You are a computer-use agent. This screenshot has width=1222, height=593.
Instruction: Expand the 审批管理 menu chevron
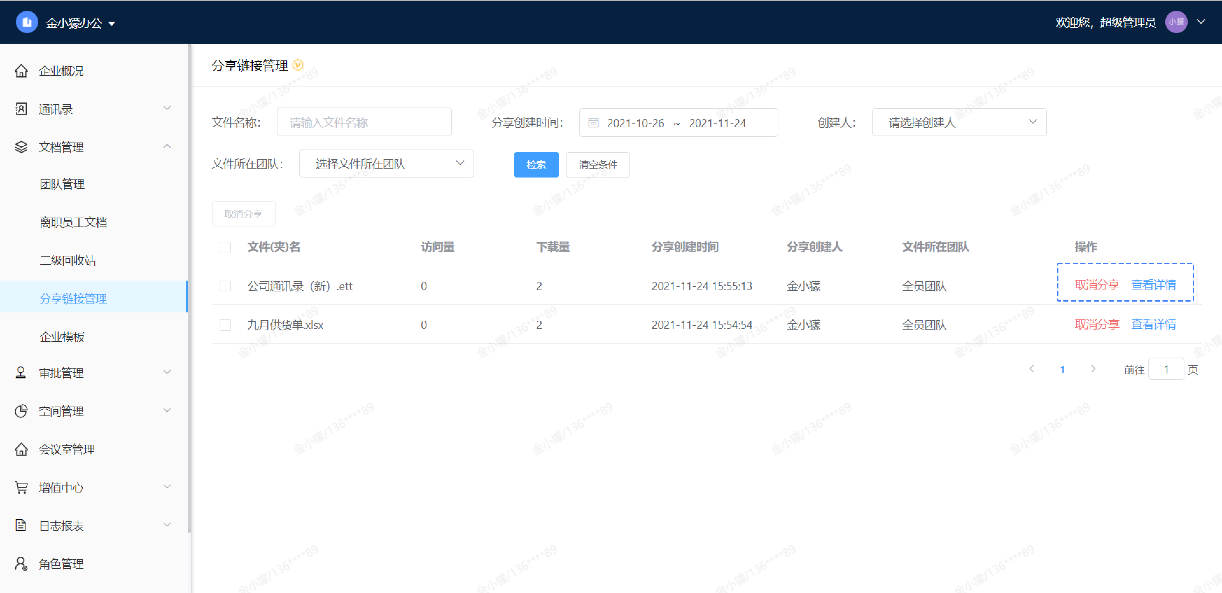coord(167,373)
